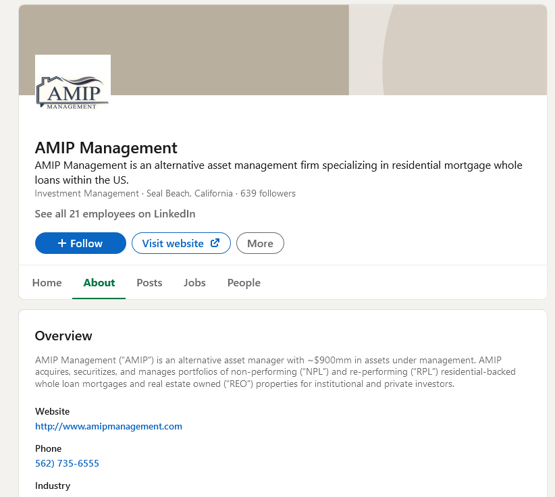Click the tagline about residential mortgage whole loans
The height and width of the screenshot is (497, 555).
click(279, 172)
